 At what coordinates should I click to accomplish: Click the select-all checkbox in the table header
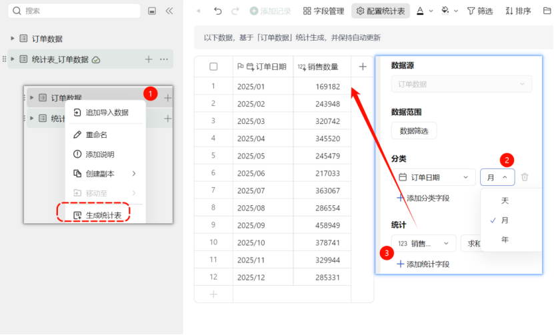(213, 67)
